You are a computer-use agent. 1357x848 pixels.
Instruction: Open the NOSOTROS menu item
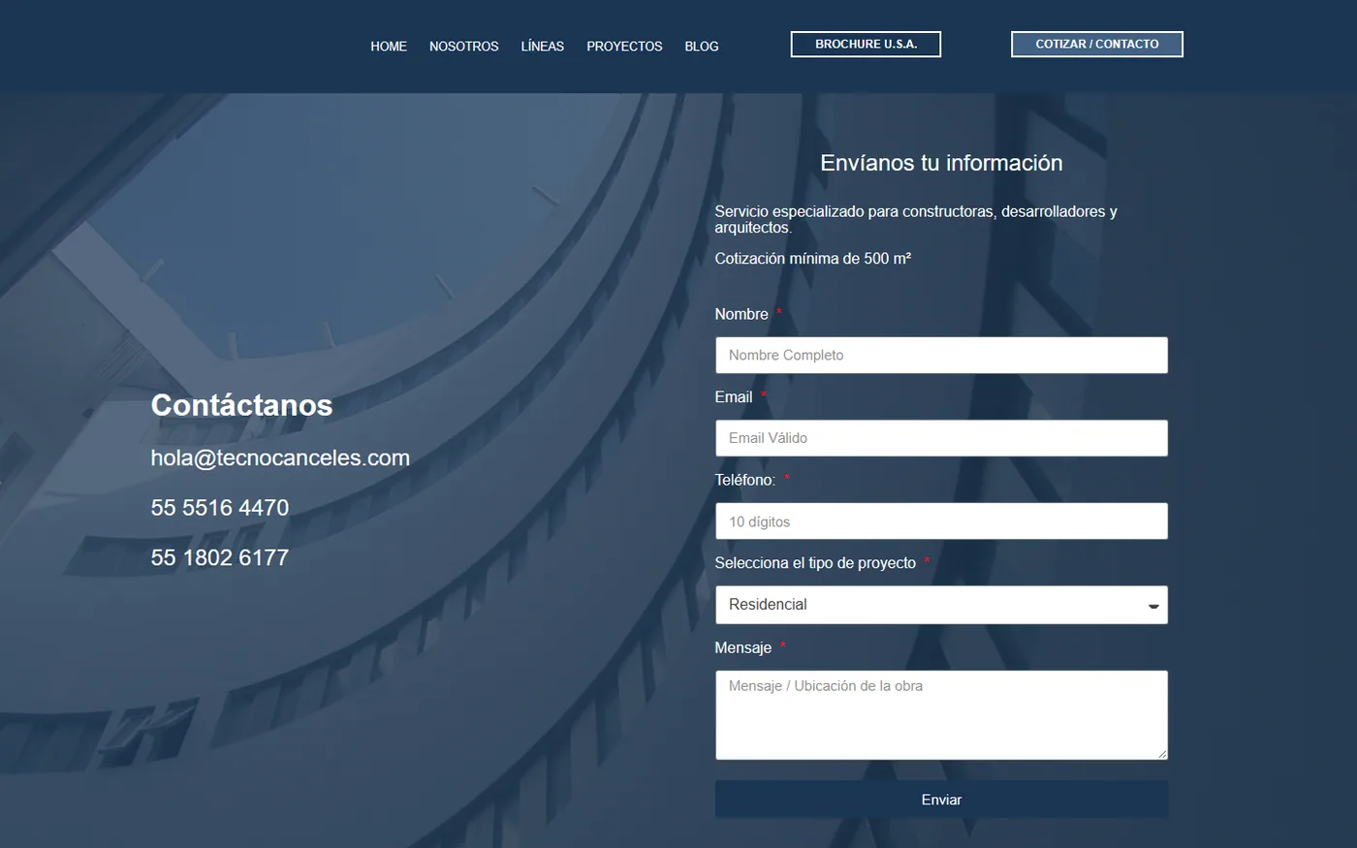click(463, 47)
